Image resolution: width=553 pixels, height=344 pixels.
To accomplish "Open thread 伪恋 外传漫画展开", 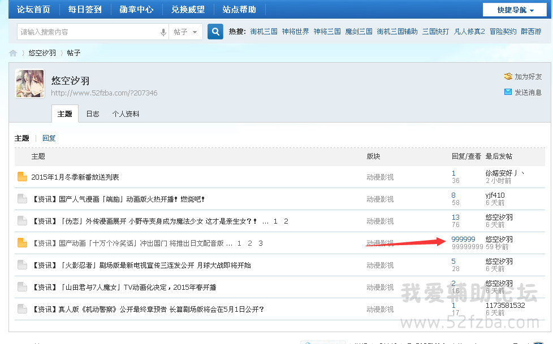I will (x=144, y=221).
